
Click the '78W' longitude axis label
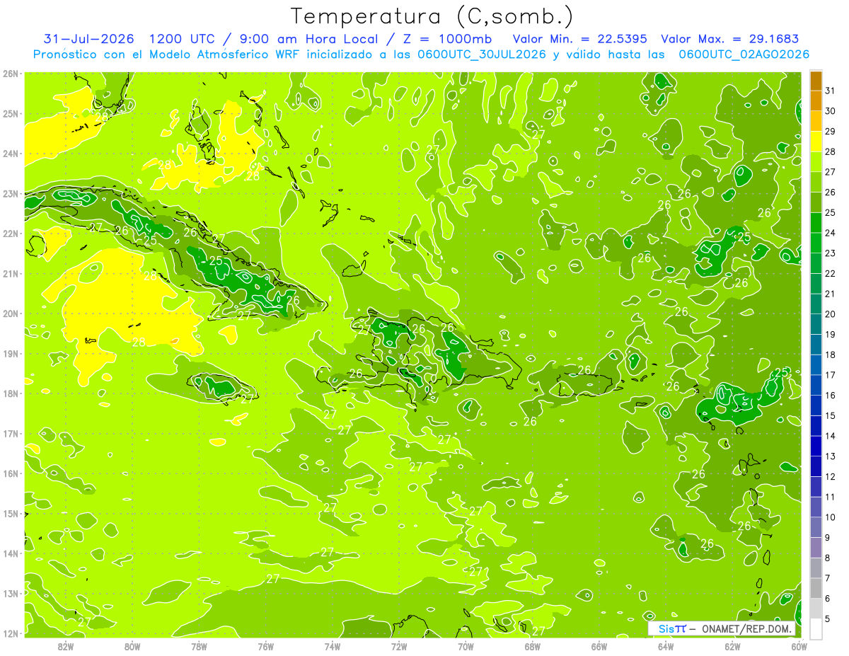pos(199,646)
